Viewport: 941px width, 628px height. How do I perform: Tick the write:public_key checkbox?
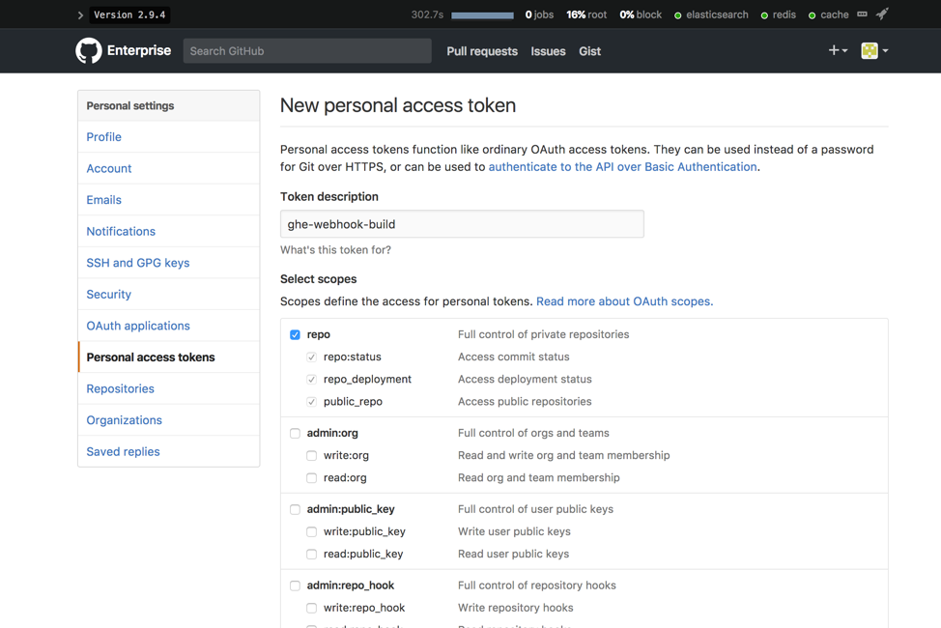pos(312,531)
